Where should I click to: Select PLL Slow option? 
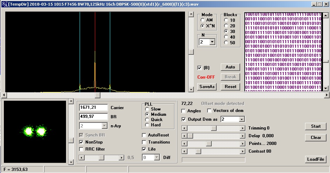coord(147,109)
